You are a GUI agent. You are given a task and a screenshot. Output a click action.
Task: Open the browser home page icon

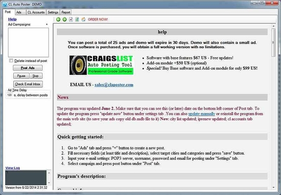click(83, 19)
